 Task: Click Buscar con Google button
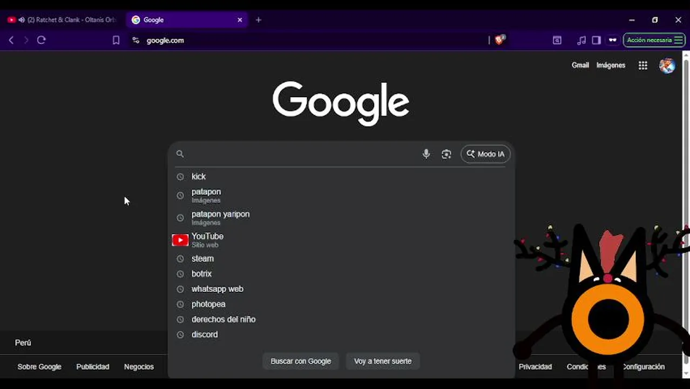pyautogui.click(x=301, y=361)
